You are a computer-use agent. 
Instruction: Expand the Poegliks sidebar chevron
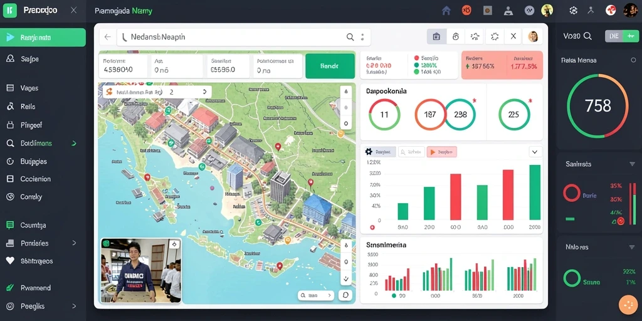pos(74,306)
